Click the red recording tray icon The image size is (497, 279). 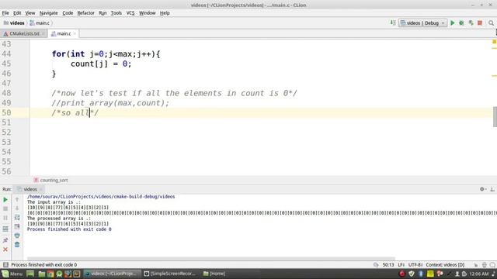coord(402,274)
